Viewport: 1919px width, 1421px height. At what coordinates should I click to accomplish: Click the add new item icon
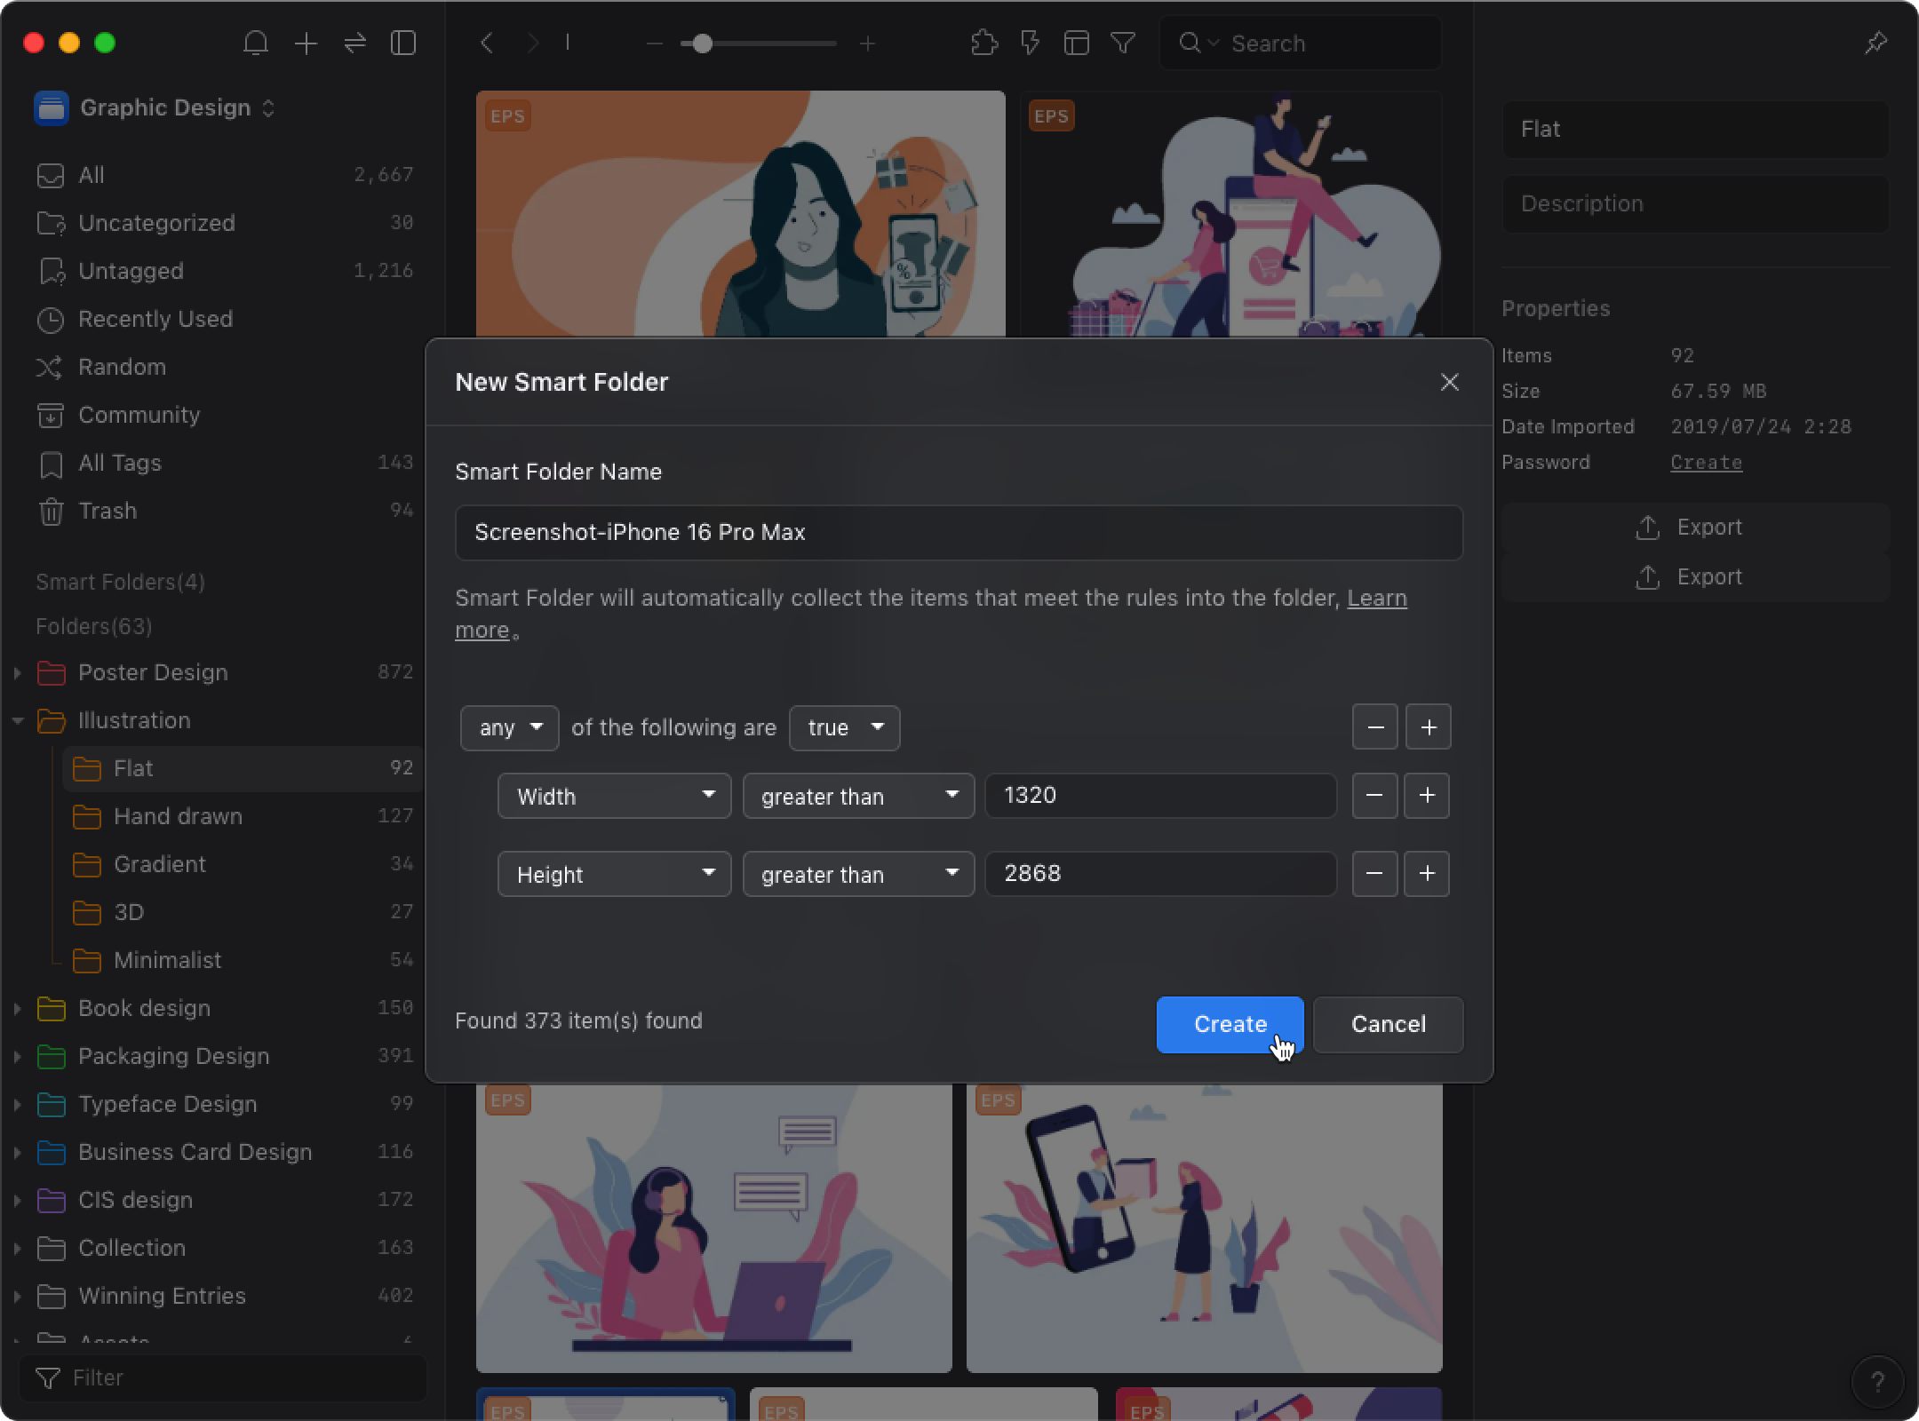click(x=307, y=44)
